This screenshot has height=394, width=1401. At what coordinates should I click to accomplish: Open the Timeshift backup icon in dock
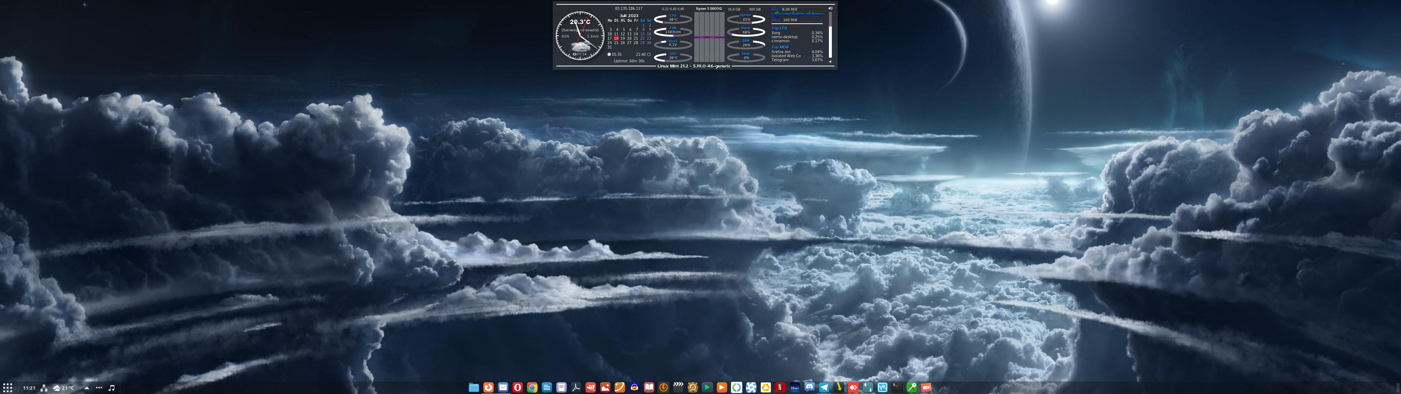(x=664, y=387)
